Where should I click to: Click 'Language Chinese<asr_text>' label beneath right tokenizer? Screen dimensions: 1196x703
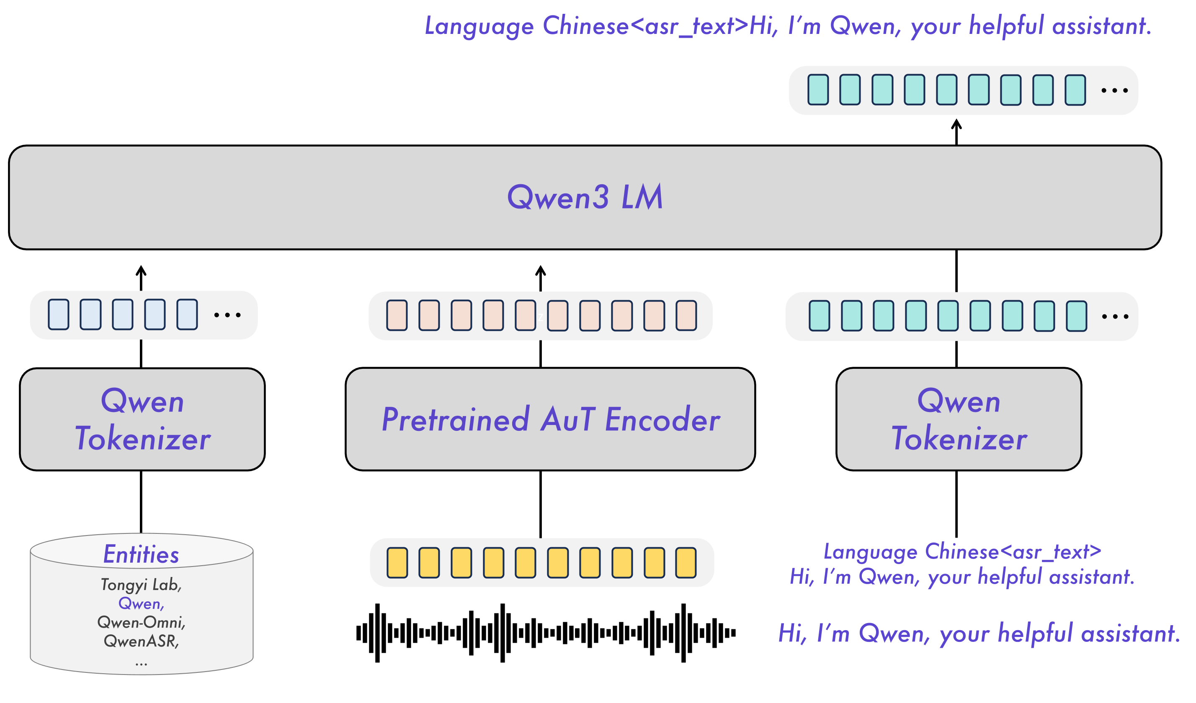962,551
